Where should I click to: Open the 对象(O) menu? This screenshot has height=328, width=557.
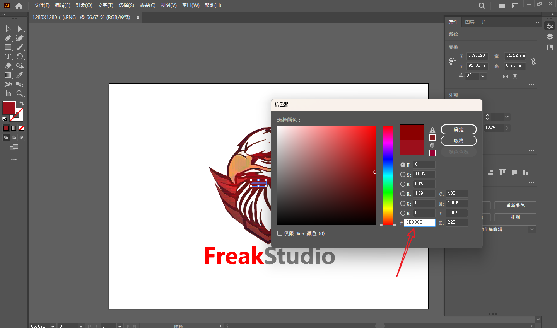(84, 5)
